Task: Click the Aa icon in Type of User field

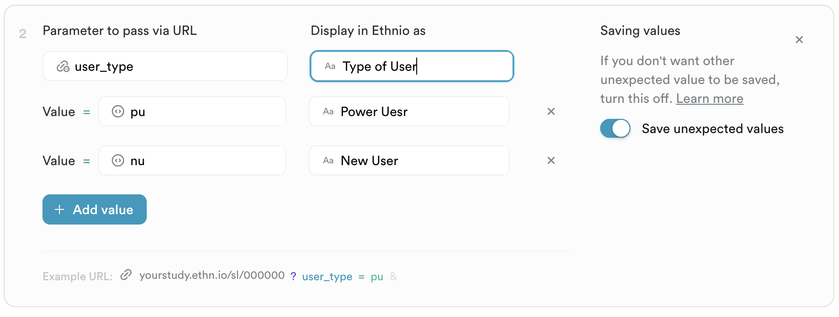Action: click(x=330, y=67)
